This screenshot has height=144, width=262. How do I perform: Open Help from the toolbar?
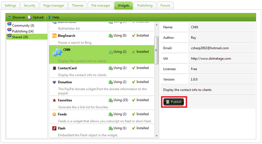tap(54, 17)
